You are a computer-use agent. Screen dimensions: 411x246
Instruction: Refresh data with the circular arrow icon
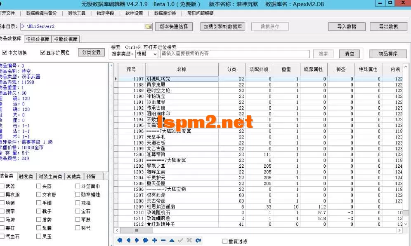[198, 240]
